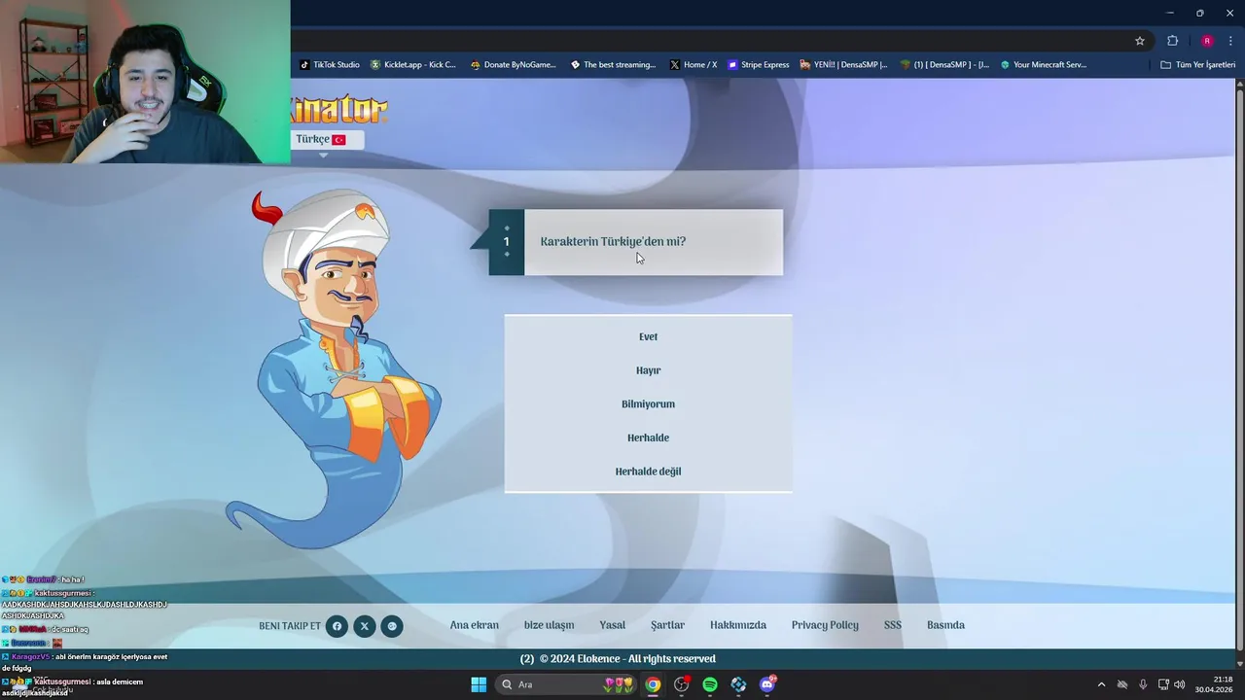
Task: Open the Stripe Express bookmark
Action: 759,65
